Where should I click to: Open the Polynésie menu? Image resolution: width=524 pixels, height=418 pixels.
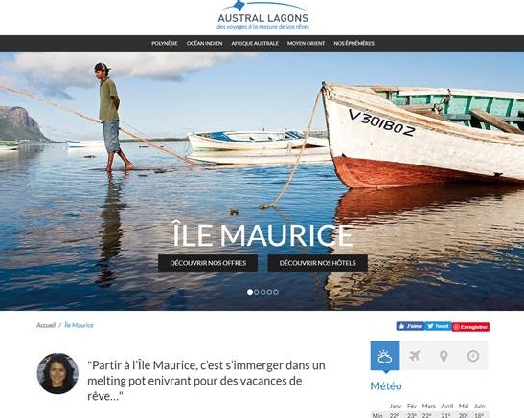pyautogui.click(x=165, y=43)
